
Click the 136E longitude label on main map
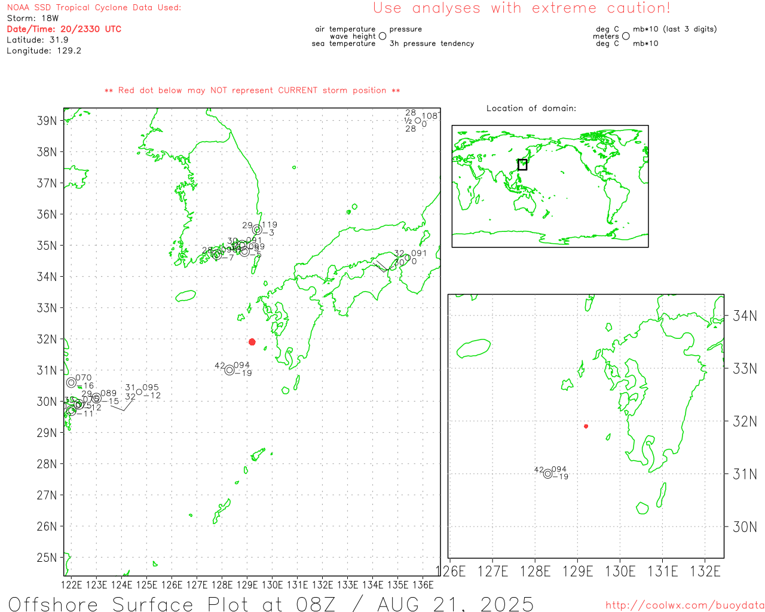tap(423, 585)
